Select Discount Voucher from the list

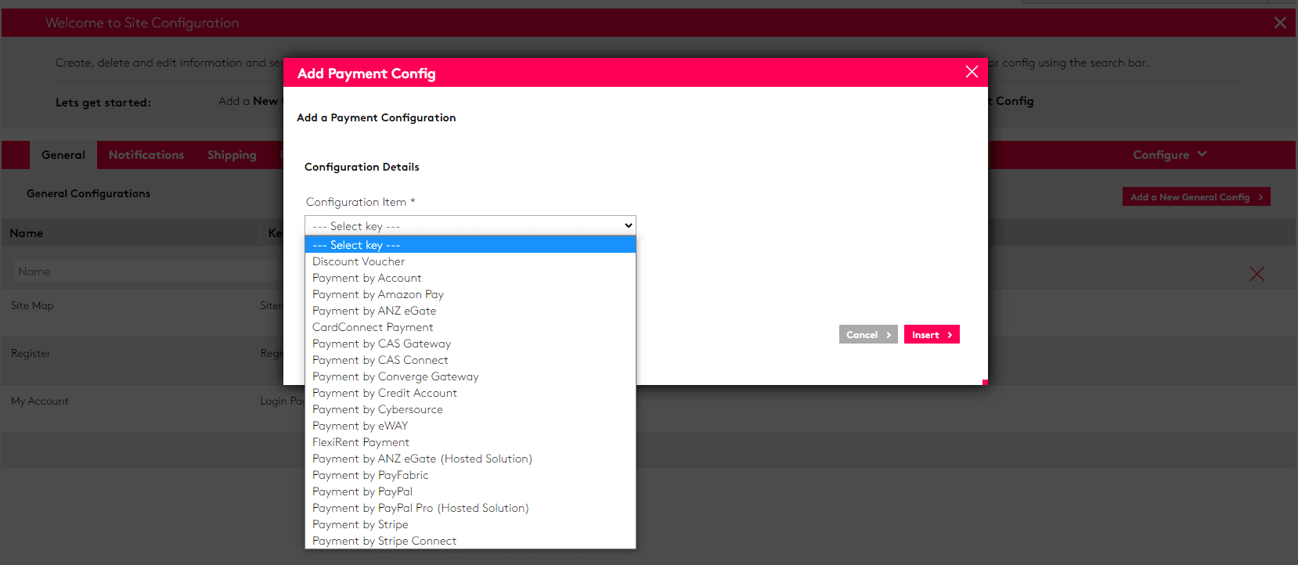tap(470, 261)
